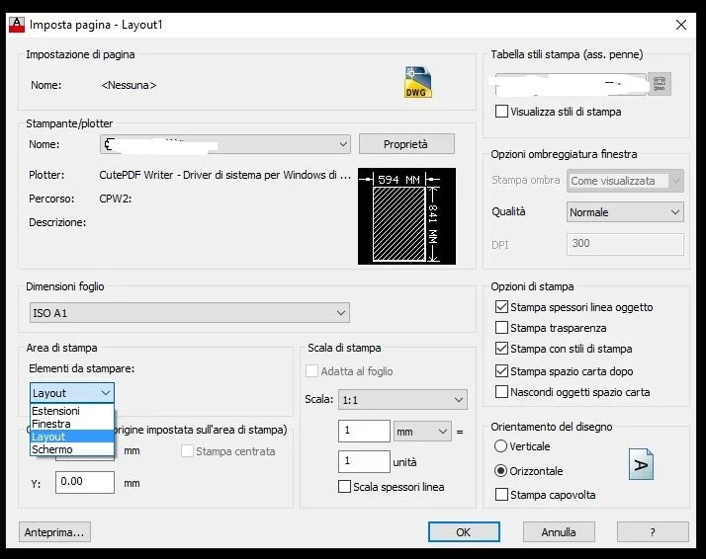The width and height of the screenshot is (706, 559).
Task: Select Verticale orientation
Action: click(500, 446)
